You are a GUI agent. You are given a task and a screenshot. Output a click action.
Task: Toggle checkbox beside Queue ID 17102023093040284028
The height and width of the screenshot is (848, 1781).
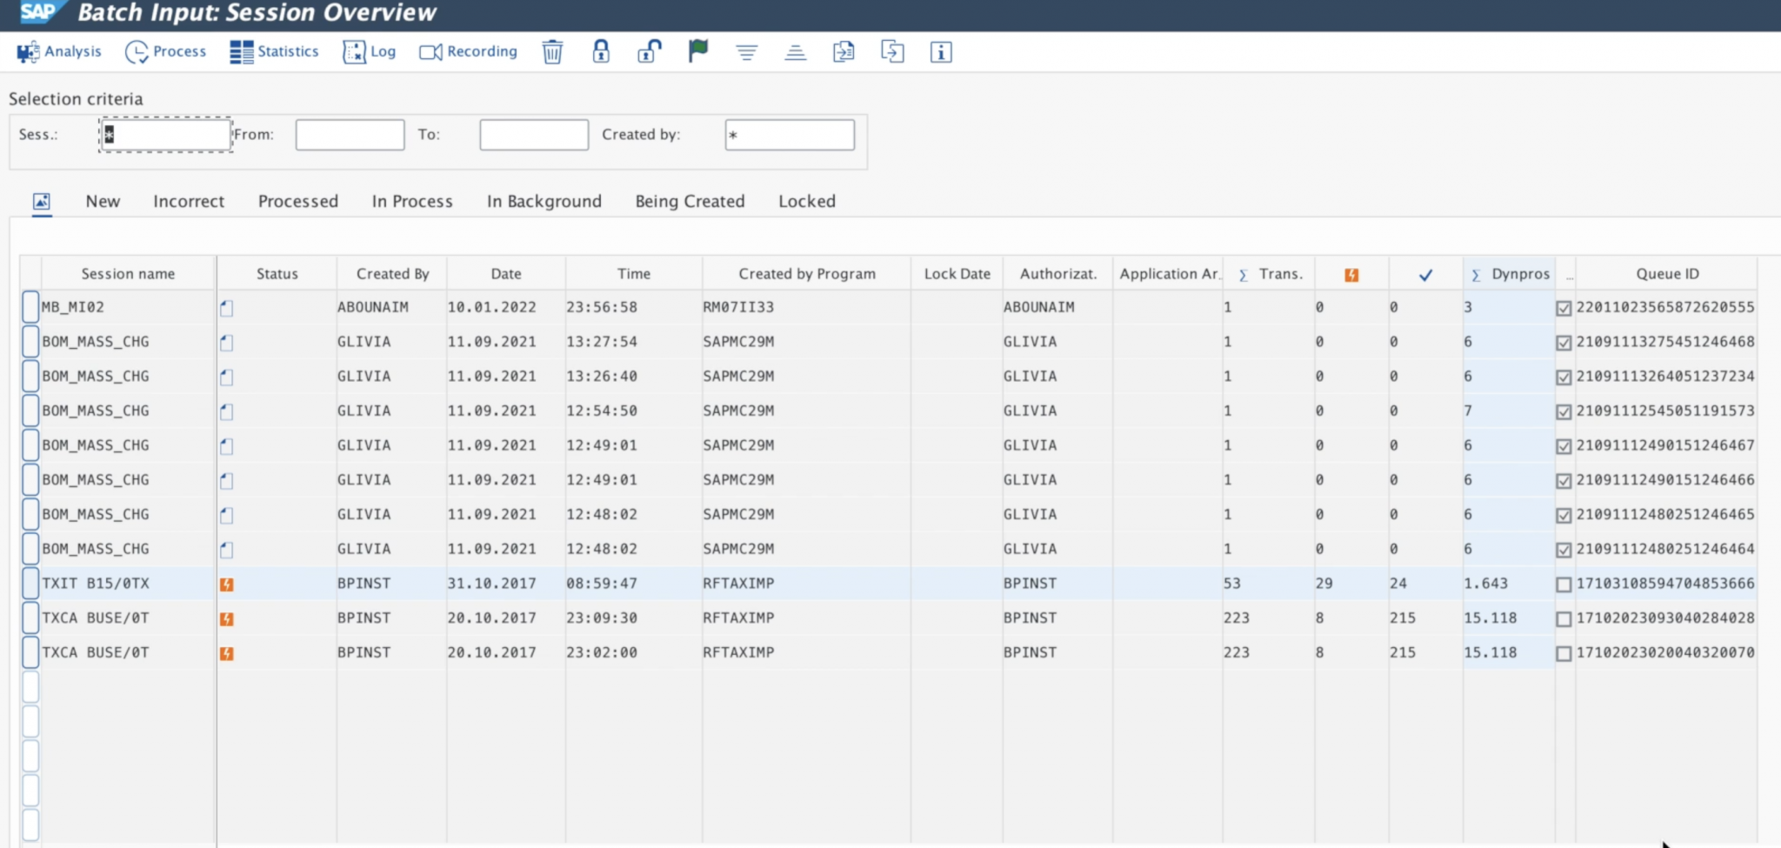coord(1564,619)
